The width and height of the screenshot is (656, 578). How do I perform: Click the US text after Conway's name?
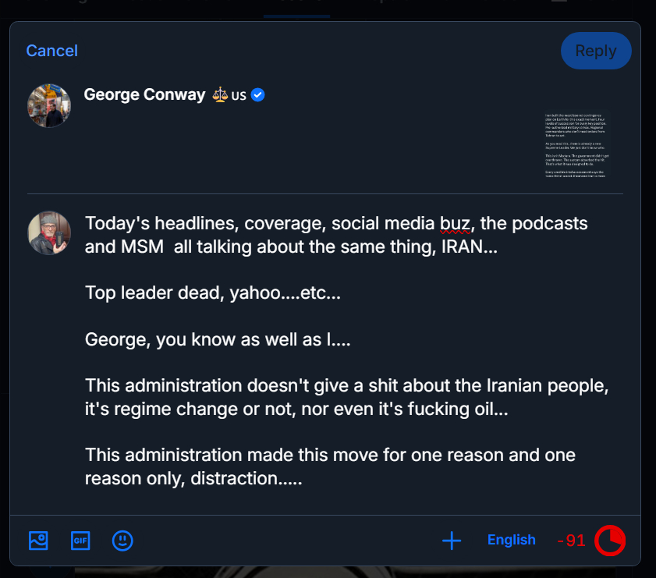(x=239, y=95)
